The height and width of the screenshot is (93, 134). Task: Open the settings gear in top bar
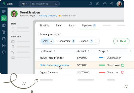(112, 4)
